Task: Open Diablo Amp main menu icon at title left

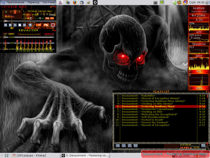Action: [x=2, y=7]
